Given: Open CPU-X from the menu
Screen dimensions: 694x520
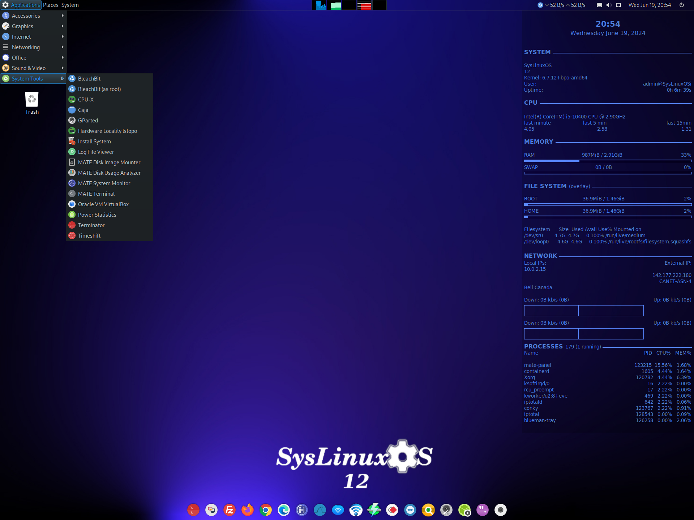Looking at the screenshot, I should pyautogui.click(x=109, y=99).
